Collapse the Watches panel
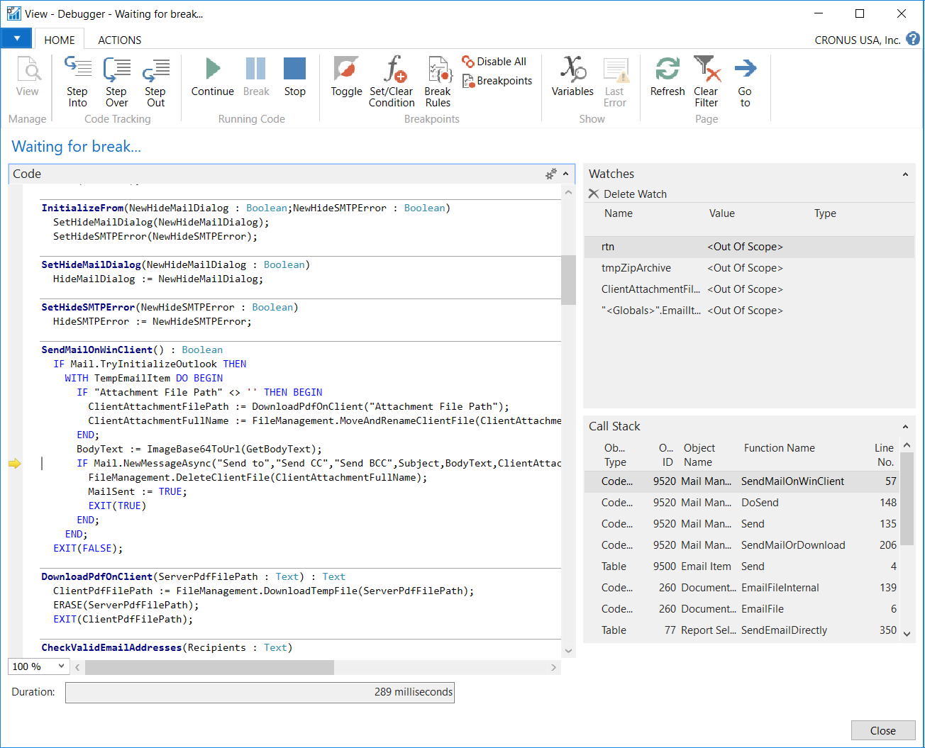Image resolution: width=925 pixels, height=748 pixels. click(905, 174)
